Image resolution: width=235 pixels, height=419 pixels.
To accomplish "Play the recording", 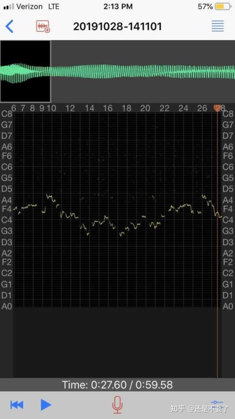I will click(46, 405).
